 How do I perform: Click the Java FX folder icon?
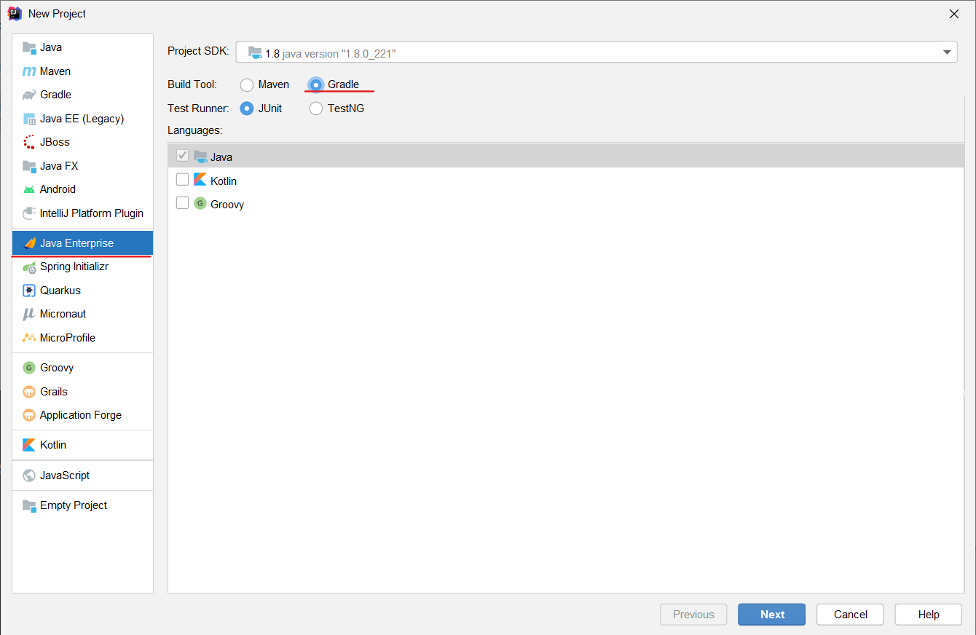(x=29, y=166)
